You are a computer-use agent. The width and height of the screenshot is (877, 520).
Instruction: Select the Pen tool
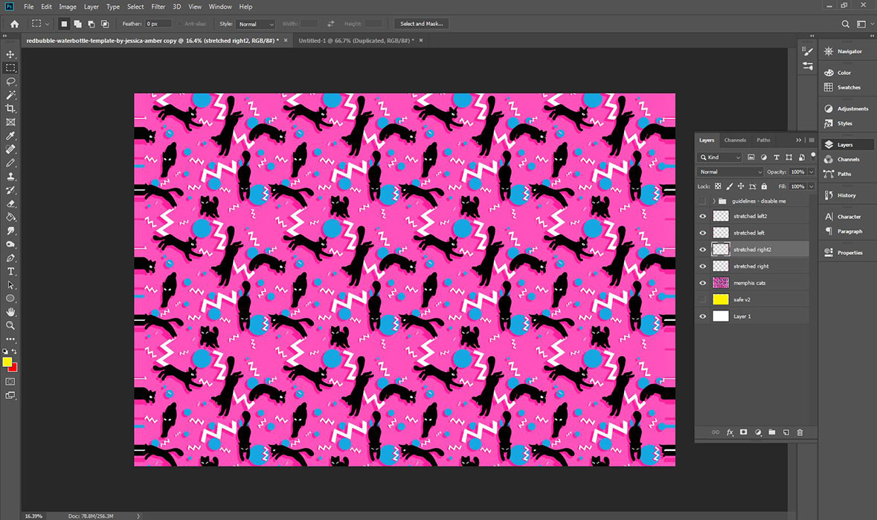coord(10,258)
